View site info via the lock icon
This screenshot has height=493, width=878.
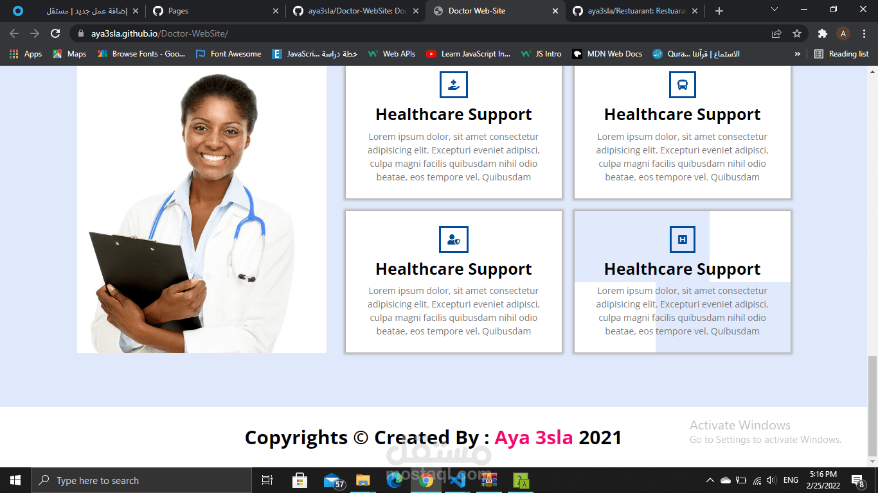pos(80,33)
